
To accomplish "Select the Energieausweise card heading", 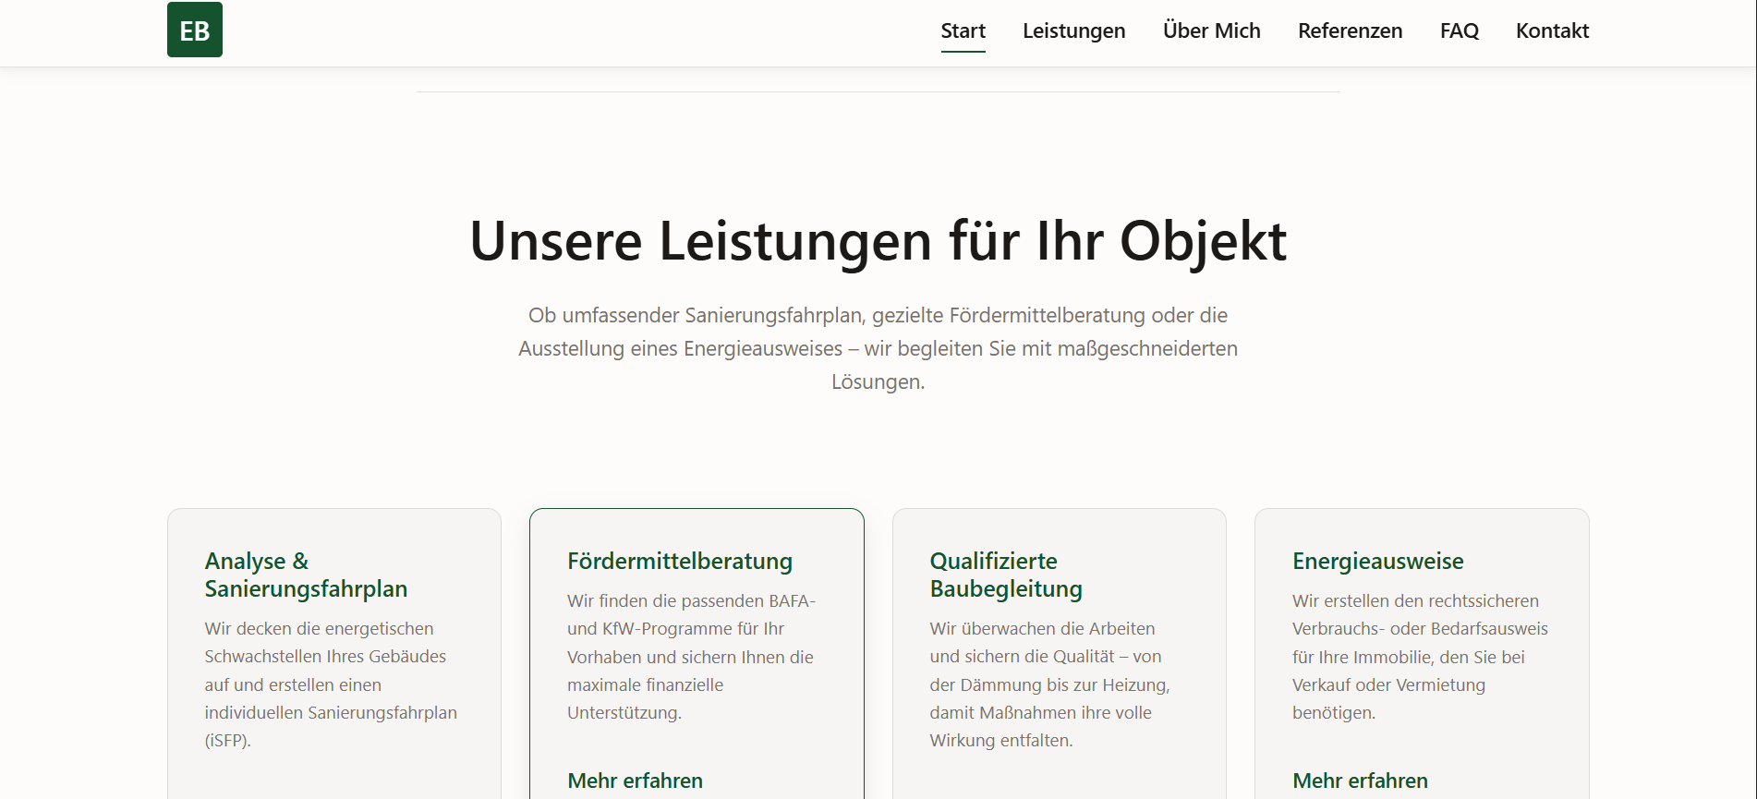I will (1377, 561).
